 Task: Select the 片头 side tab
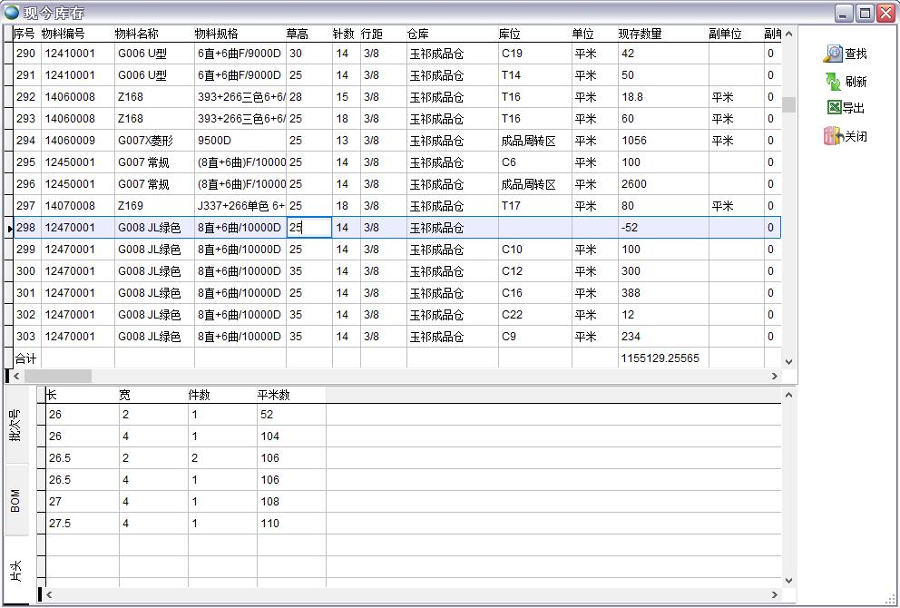(x=15, y=572)
